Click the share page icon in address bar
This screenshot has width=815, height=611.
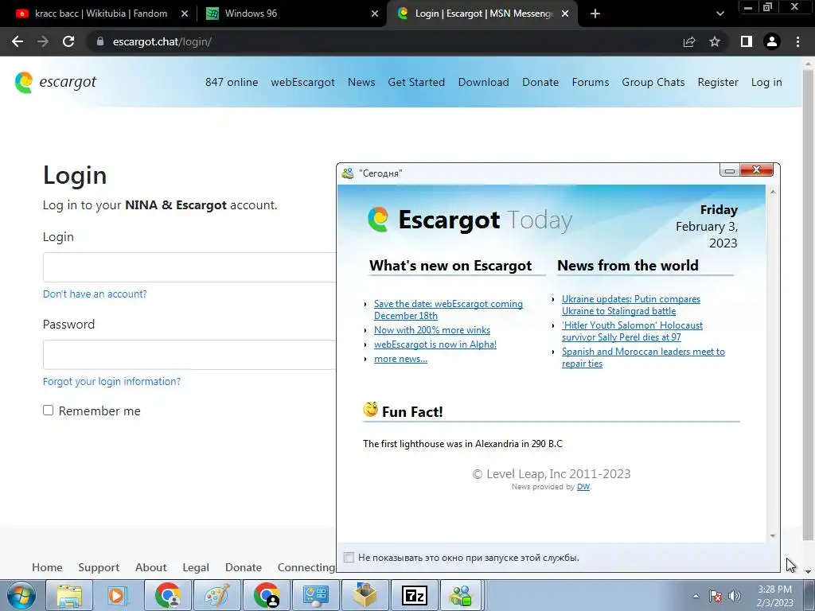[x=689, y=41]
